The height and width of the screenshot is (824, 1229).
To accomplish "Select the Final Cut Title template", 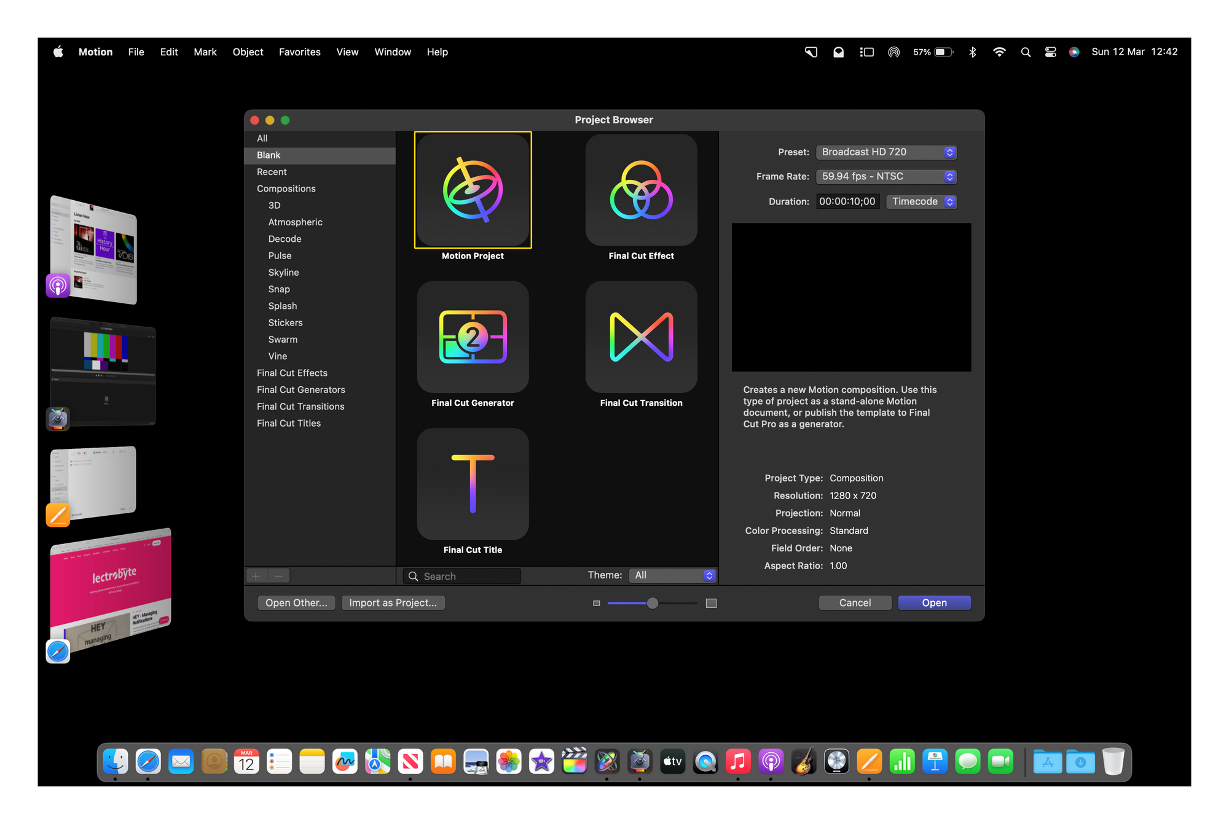I will (473, 484).
